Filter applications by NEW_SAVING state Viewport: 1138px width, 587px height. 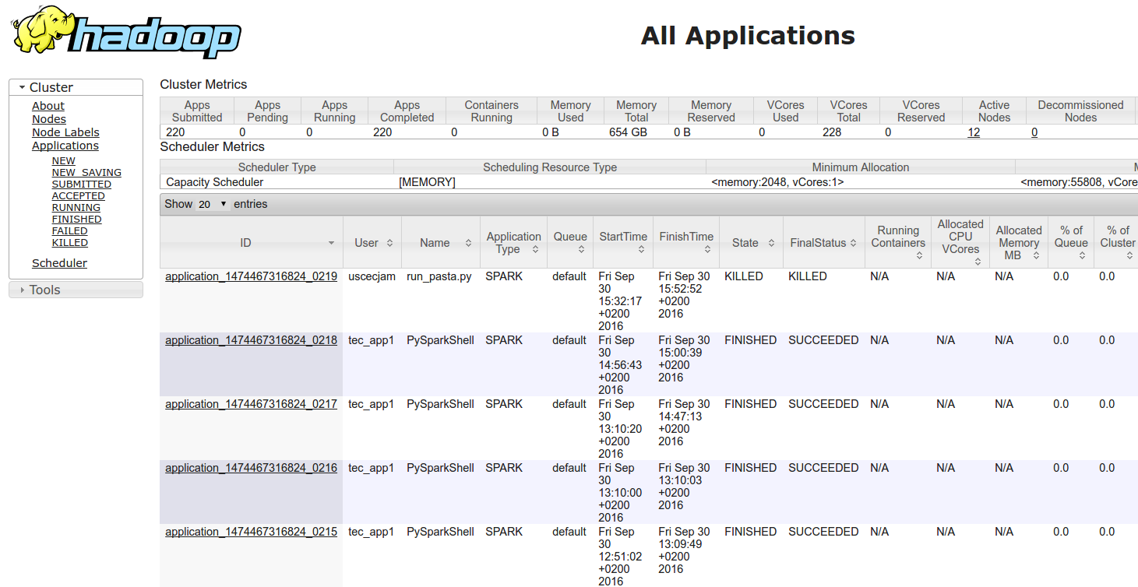(x=86, y=173)
